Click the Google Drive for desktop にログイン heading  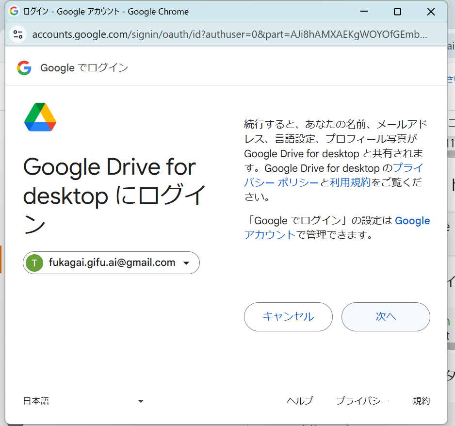(114, 195)
